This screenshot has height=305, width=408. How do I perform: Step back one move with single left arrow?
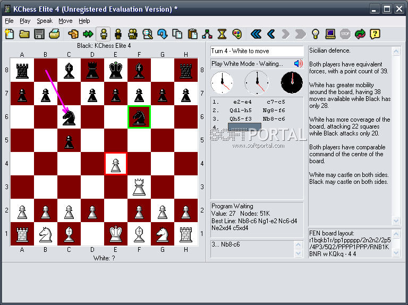(x=271, y=34)
